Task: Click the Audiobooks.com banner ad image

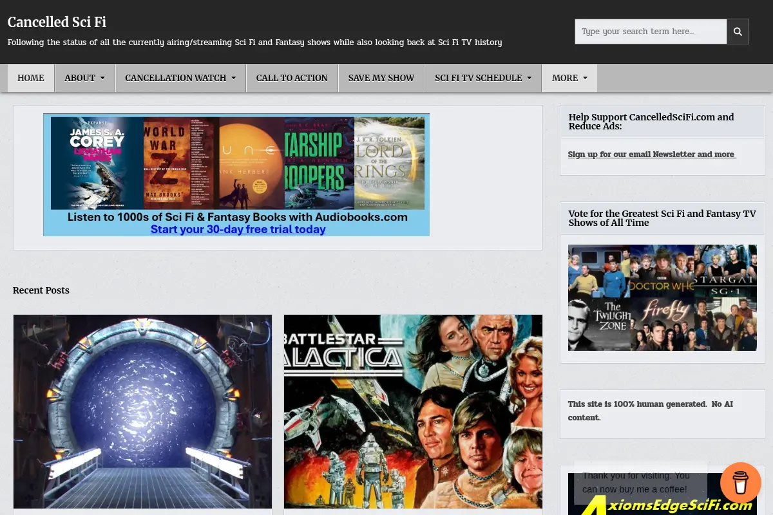Action: (x=236, y=175)
